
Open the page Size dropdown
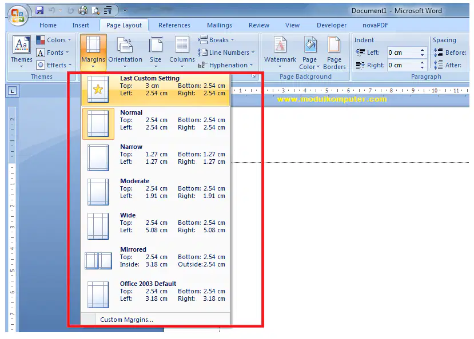[156, 52]
